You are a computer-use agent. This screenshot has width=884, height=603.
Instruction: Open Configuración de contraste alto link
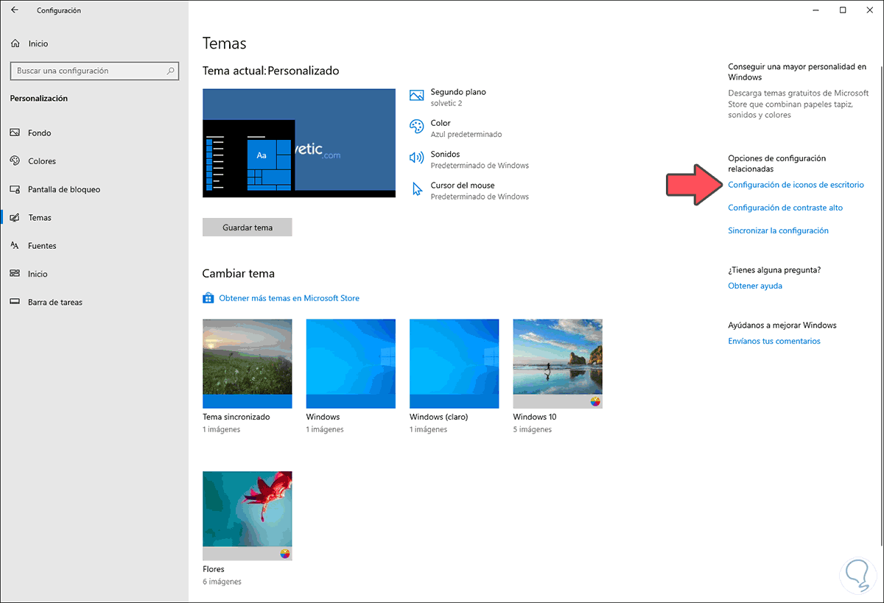(785, 208)
